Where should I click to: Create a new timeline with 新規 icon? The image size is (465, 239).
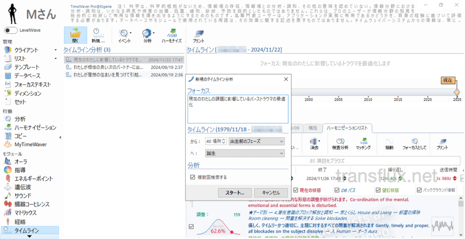98,35
